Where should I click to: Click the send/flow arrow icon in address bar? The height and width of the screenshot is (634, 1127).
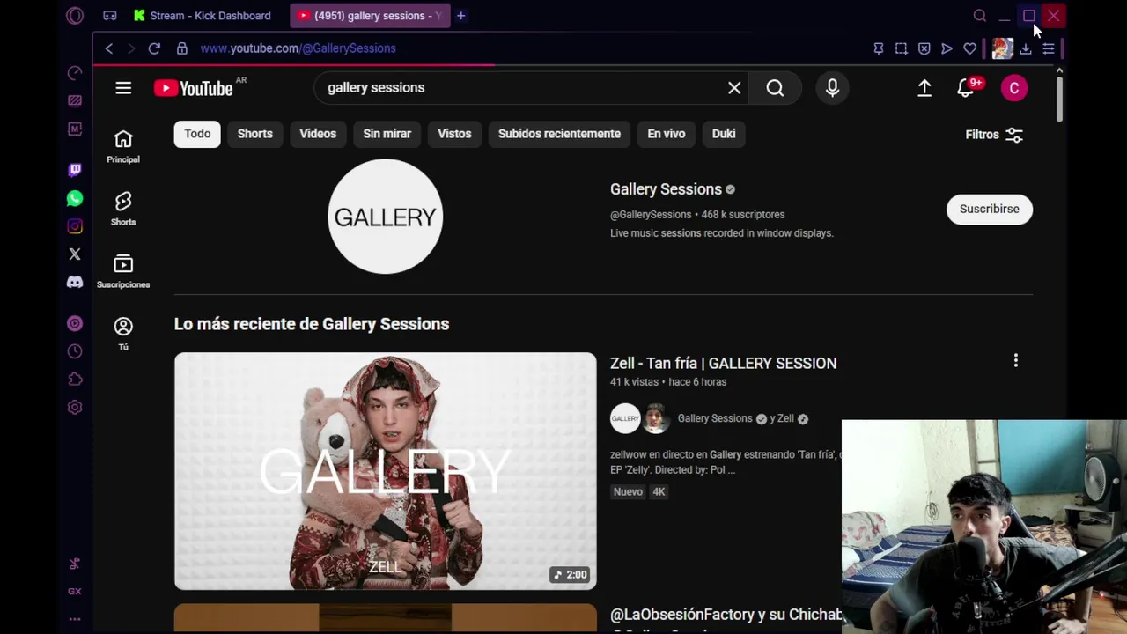point(947,49)
